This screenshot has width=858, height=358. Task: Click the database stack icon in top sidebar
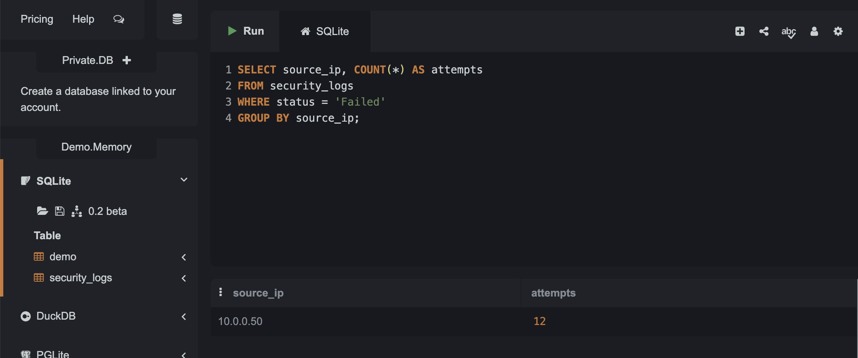(177, 19)
